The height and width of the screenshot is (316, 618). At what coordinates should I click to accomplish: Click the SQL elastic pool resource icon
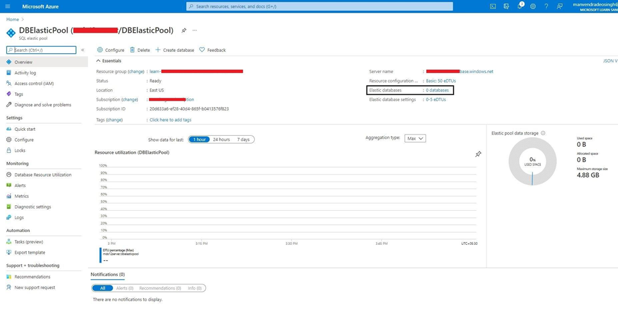[11, 33]
